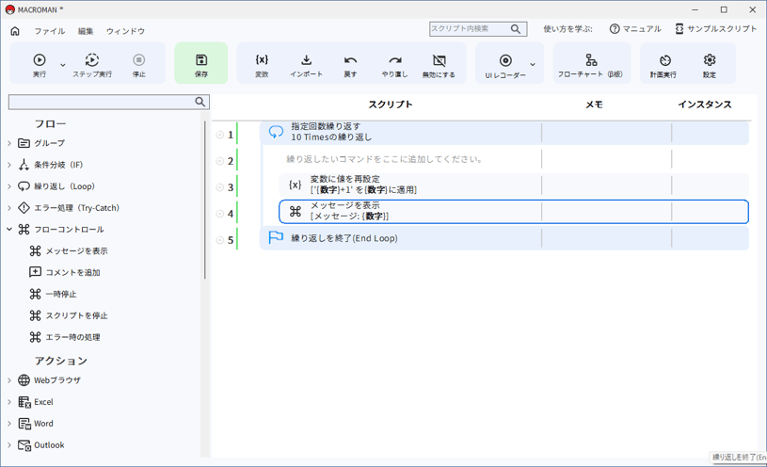The width and height of the screenshot is (767, 467).
Task: Toggle the circle marker beside line 3
Action: click(220, 187)
